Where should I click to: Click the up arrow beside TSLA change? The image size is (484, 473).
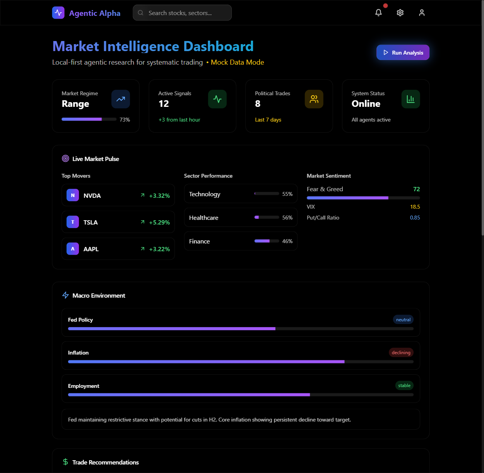(143, 222)
